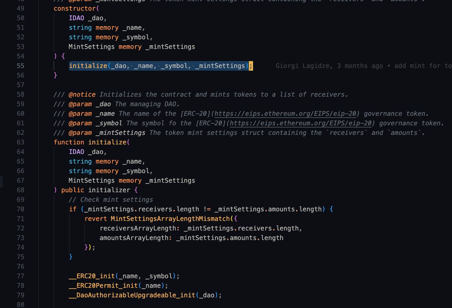
Task: Click 'string memory _symbol,' on line 52
Action: coord(111,37)
